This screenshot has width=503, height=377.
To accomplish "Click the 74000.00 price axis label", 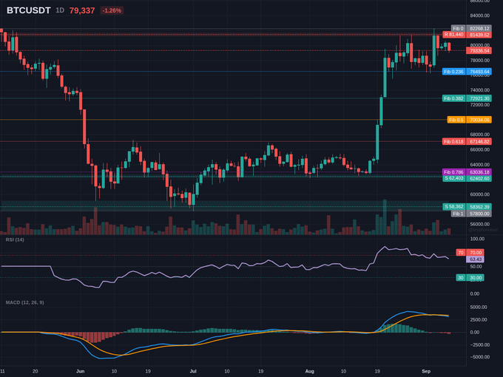I will click(480, 90).
